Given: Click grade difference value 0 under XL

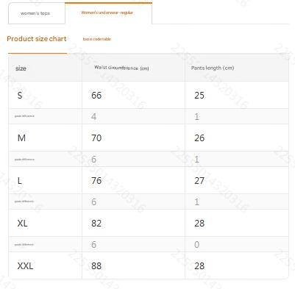Looking at the screenshot, I should (x=197, y=245).
